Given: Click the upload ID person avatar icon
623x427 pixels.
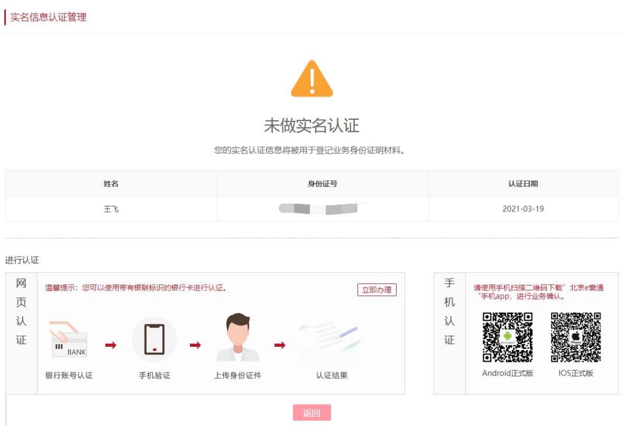Looking at the screenshot, I should click(238, 337).
